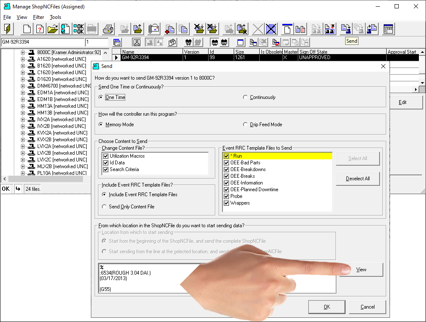Viewport: 426px width, 322px height.
Task: Cancel the Send dialog
Action: (x=367, y=307)
